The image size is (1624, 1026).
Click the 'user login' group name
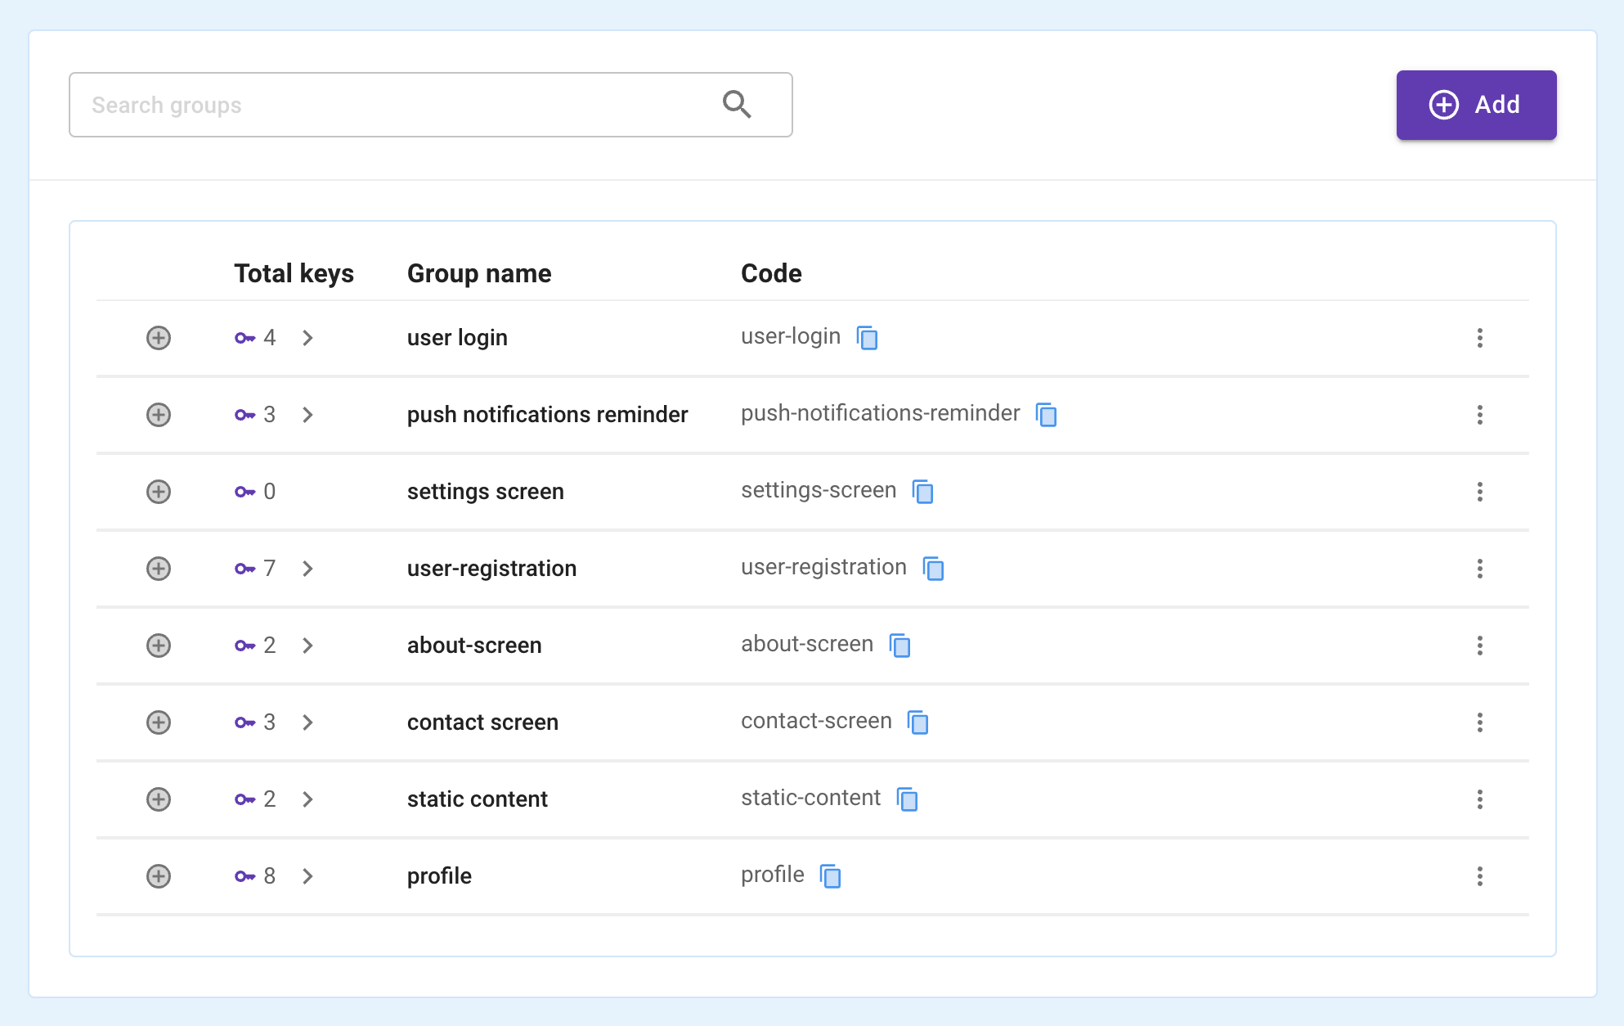tap(457, 338)
